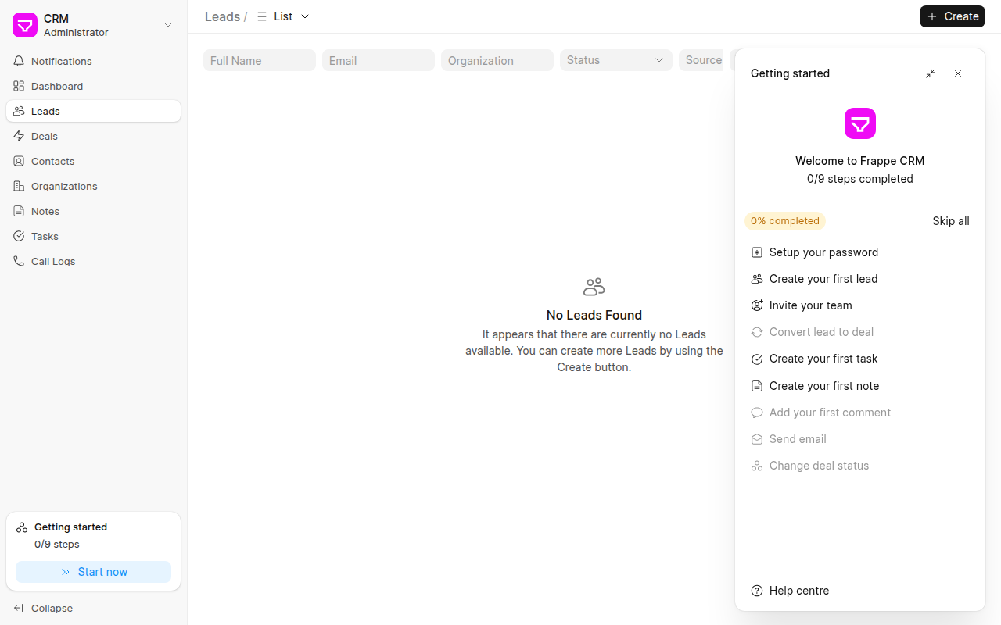The height and width of the screenshot is (625, 1001).
Task: Collapse the sidebar using Collapse label
Action: tap(52, 608)
